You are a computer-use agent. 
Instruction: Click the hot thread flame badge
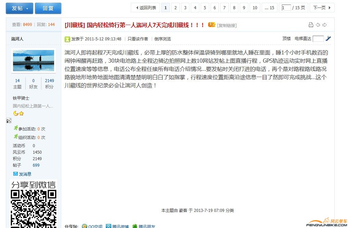(x=212, y=25)
